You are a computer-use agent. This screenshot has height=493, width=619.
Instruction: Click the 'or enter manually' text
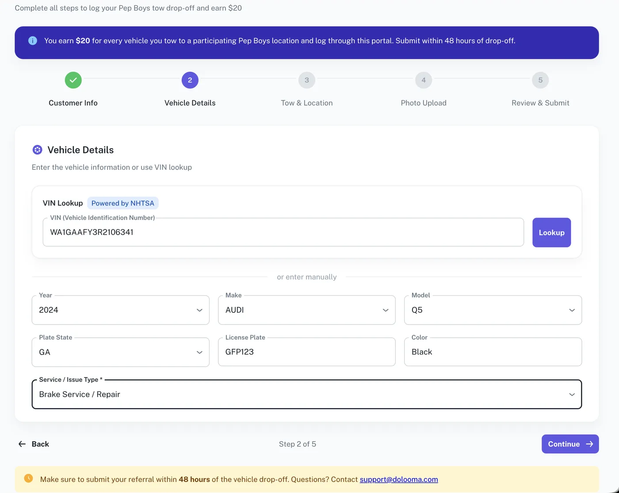click(307, 277)
